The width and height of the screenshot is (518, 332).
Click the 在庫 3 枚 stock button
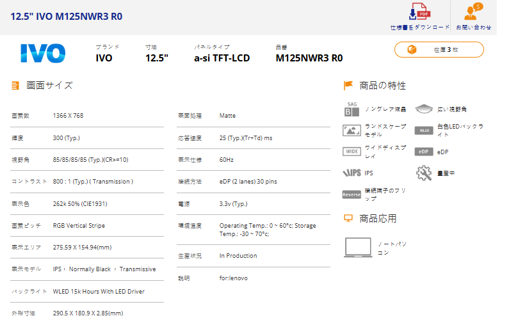point(439,49)
